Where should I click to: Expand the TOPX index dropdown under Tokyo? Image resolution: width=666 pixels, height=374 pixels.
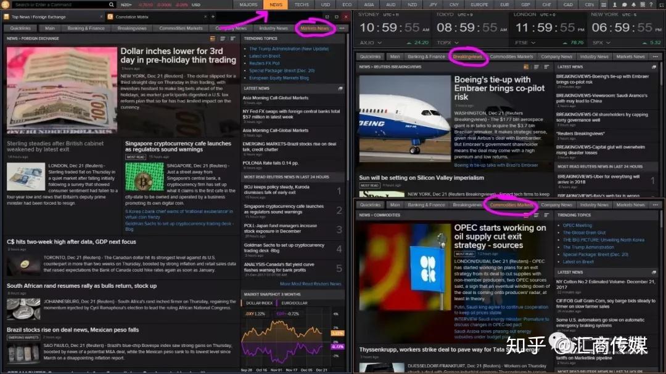456,43
